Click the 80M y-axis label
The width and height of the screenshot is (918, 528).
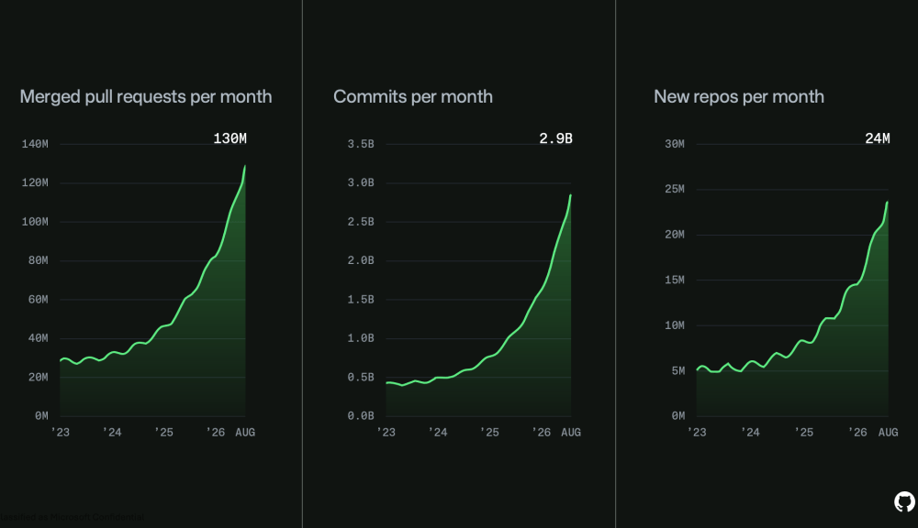coord(38,260)
